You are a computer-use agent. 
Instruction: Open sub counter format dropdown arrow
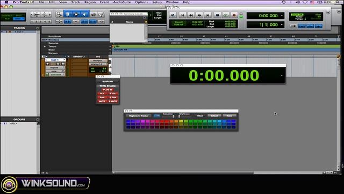tap(282, 25)
